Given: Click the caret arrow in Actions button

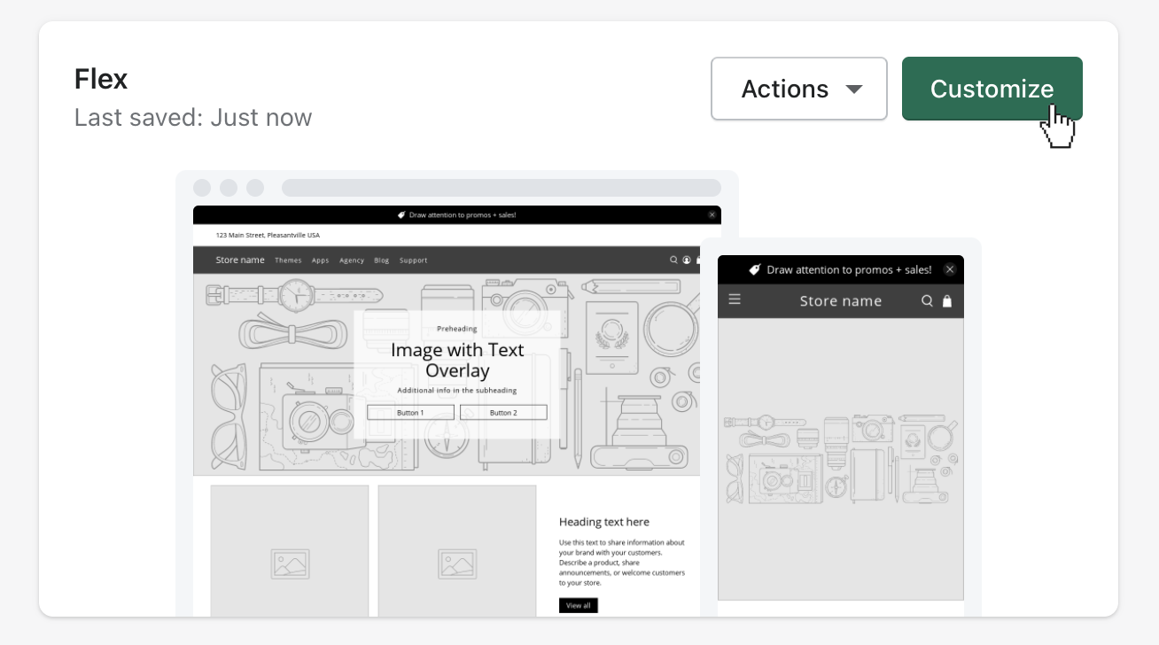Looking at the screenshot, I should pos(854,89).
